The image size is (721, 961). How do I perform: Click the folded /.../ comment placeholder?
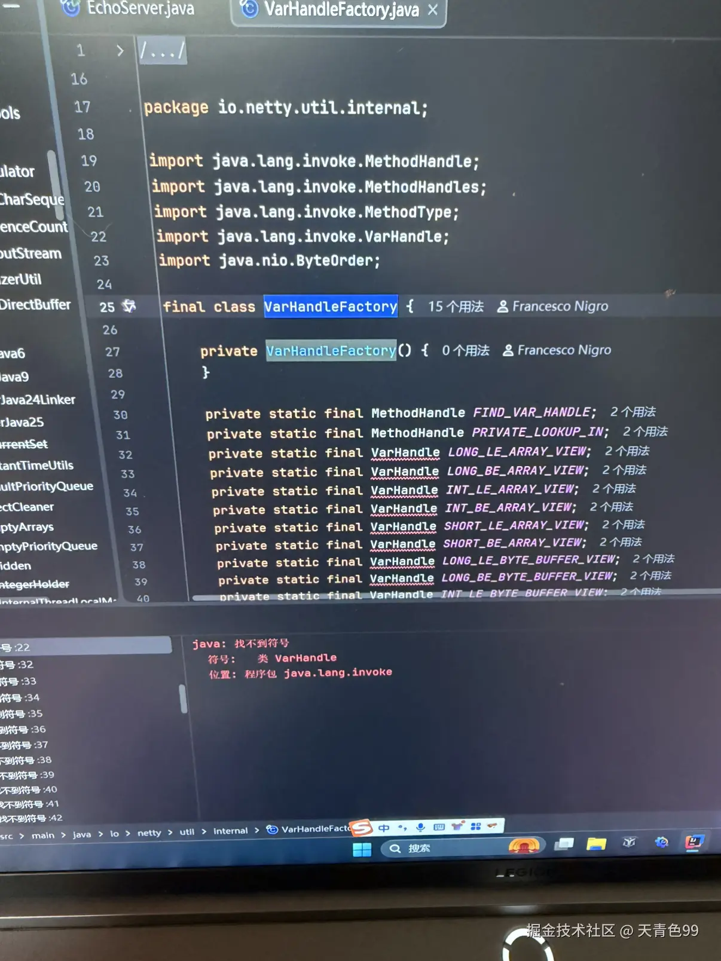(x=163, y=51)
